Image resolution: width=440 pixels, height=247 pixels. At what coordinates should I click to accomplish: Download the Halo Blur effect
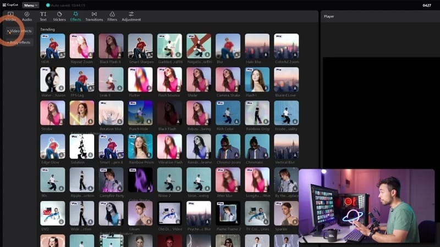coord(266,54)
